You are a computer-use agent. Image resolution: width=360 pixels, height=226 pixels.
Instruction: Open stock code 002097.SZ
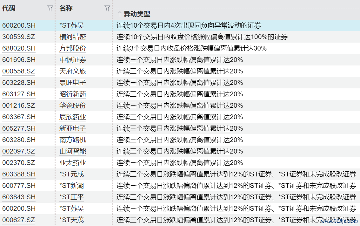pos(19,151)
